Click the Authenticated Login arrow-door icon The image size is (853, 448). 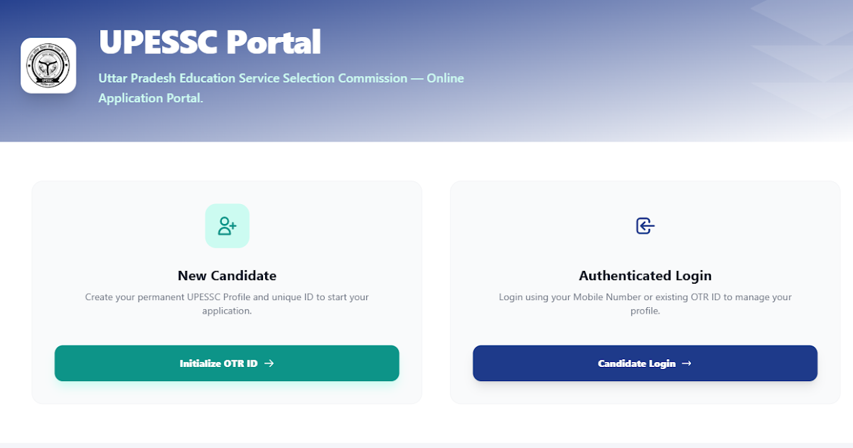click(645, 226)
